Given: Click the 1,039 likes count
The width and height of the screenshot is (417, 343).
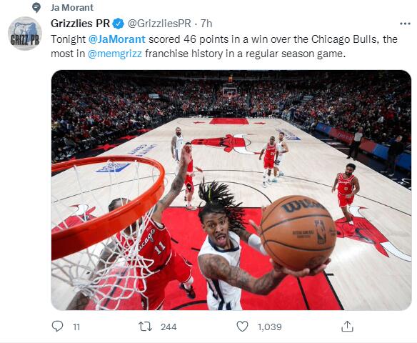Looking at the screenshot, I should [270, 327].
